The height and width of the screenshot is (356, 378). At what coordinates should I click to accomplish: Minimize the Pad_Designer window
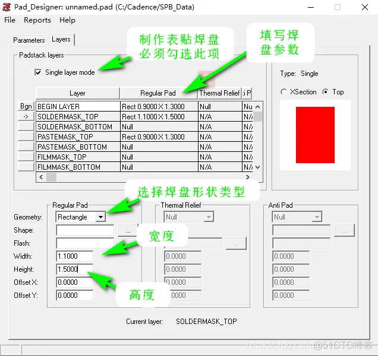(311, 7)
